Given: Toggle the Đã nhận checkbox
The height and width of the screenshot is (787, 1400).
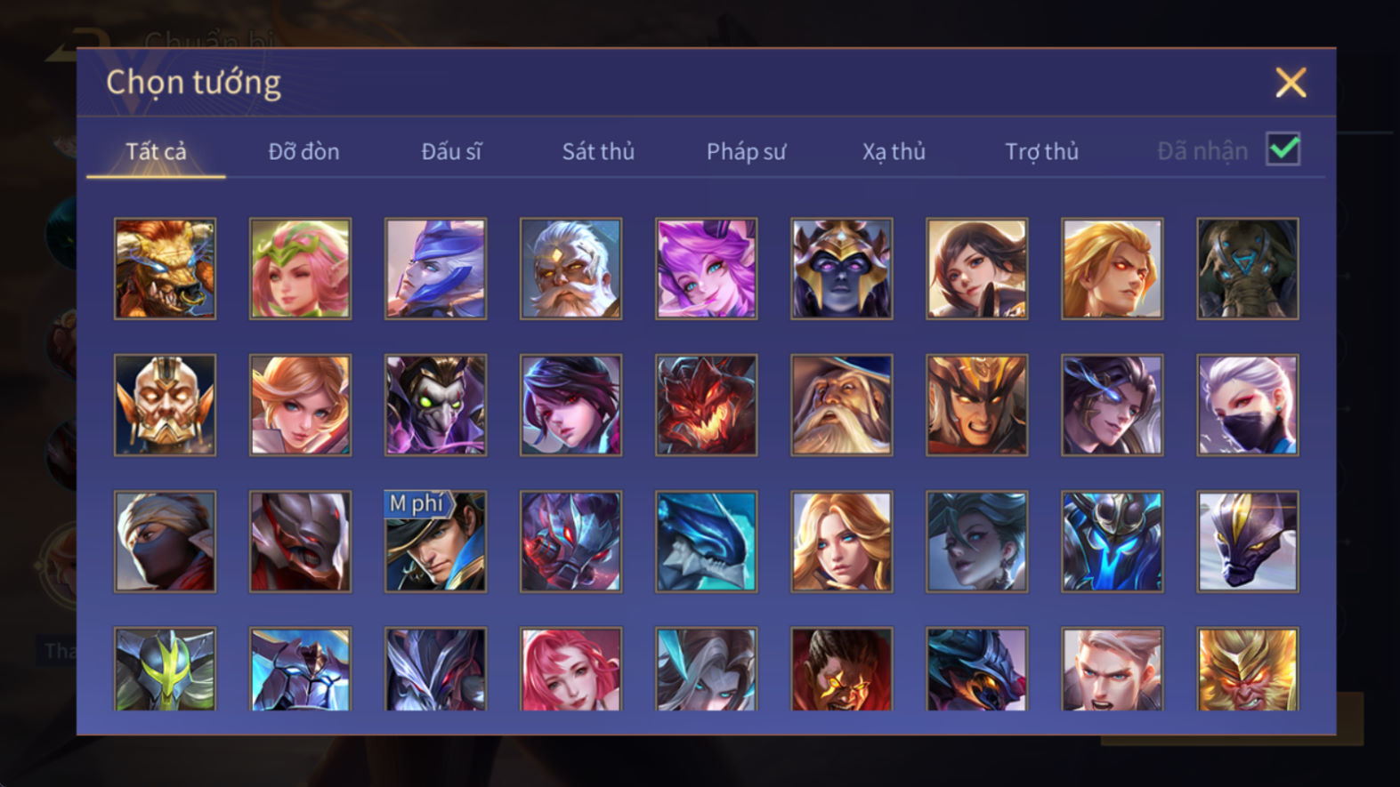Looking at the screenshot, I should (x=1283, y=149).
